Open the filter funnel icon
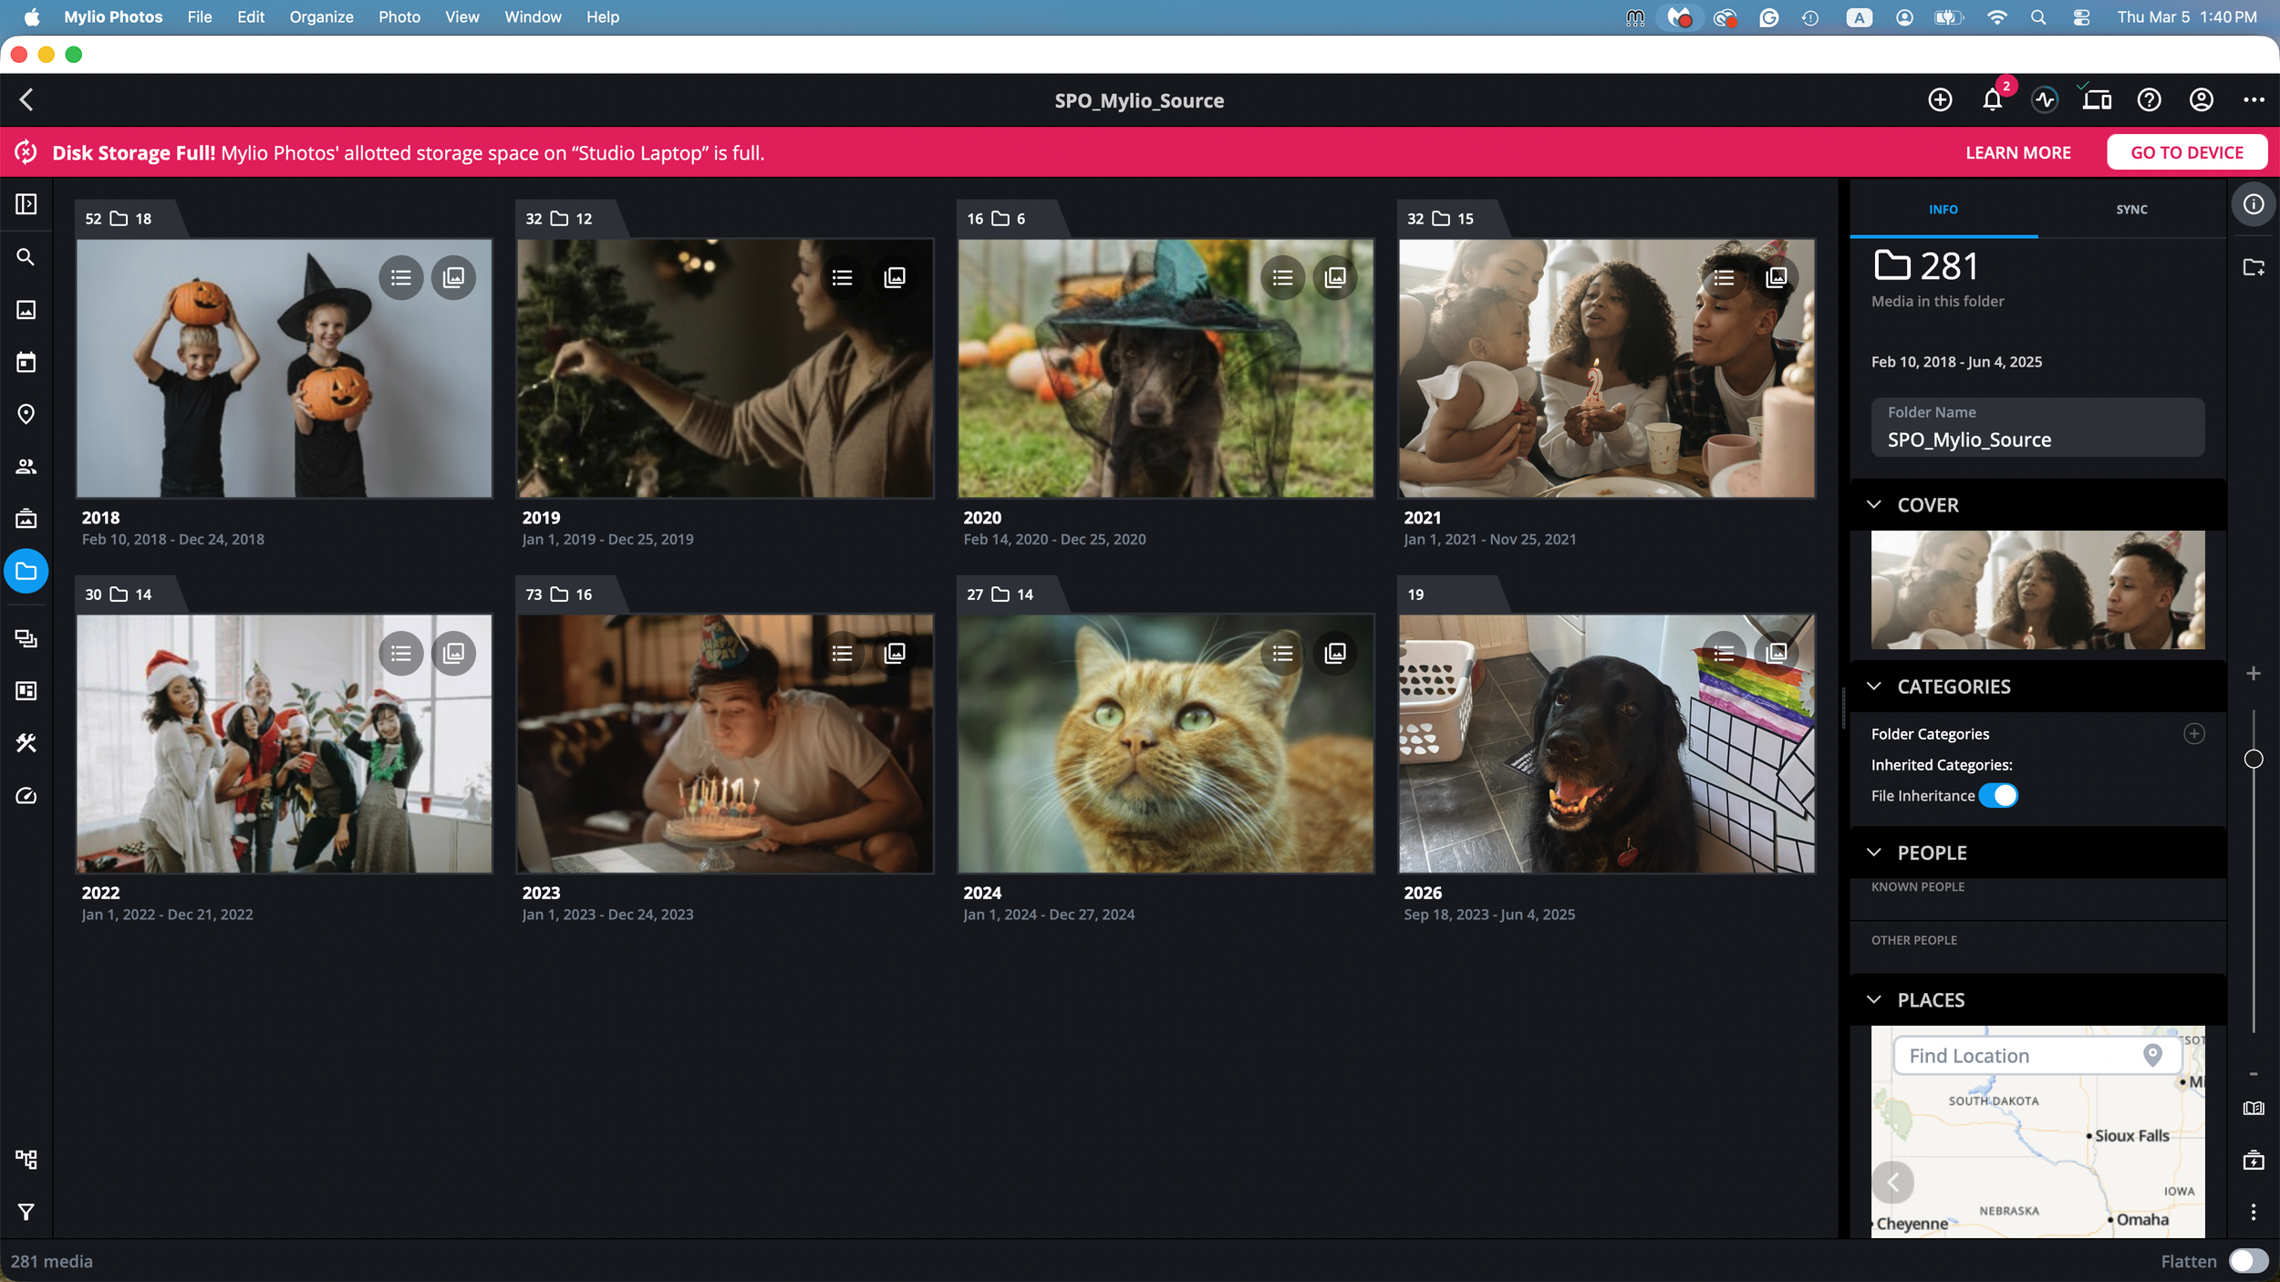Viewport: 2280px width, 1282px height. [x=26, y=1212]
